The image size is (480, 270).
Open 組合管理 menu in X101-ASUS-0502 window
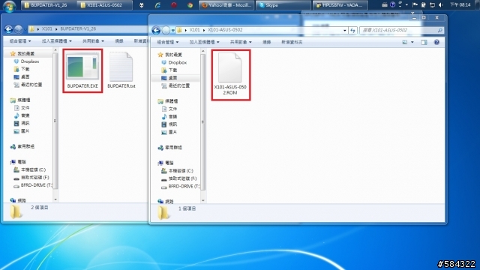point(167,42)
